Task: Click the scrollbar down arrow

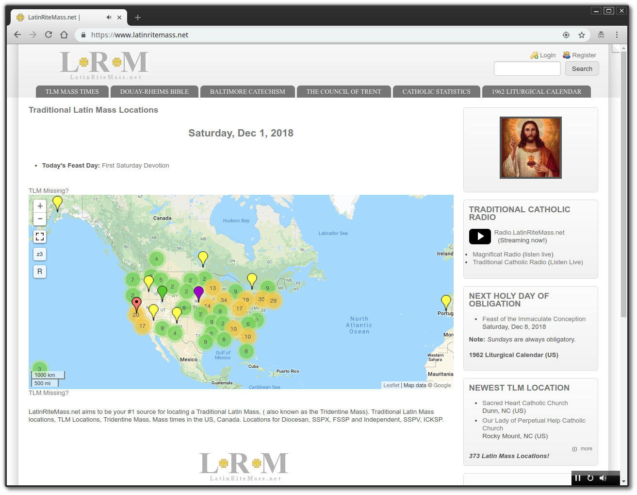Action: coord(624,481)
